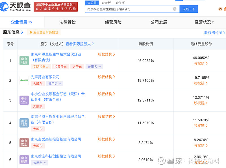Open 南京科恩里斯生物技术合伙企业 shareholder link
Screen dimensions: 226x168
[56, 57]
